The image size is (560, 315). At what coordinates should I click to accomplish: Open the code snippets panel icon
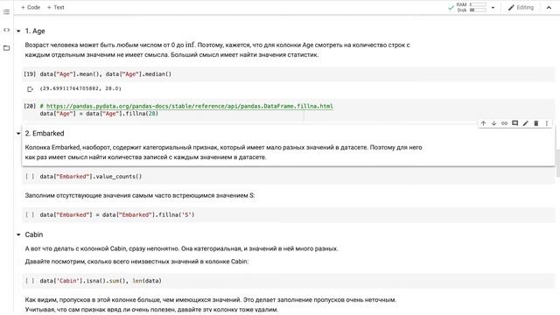(x=6, y=30)
